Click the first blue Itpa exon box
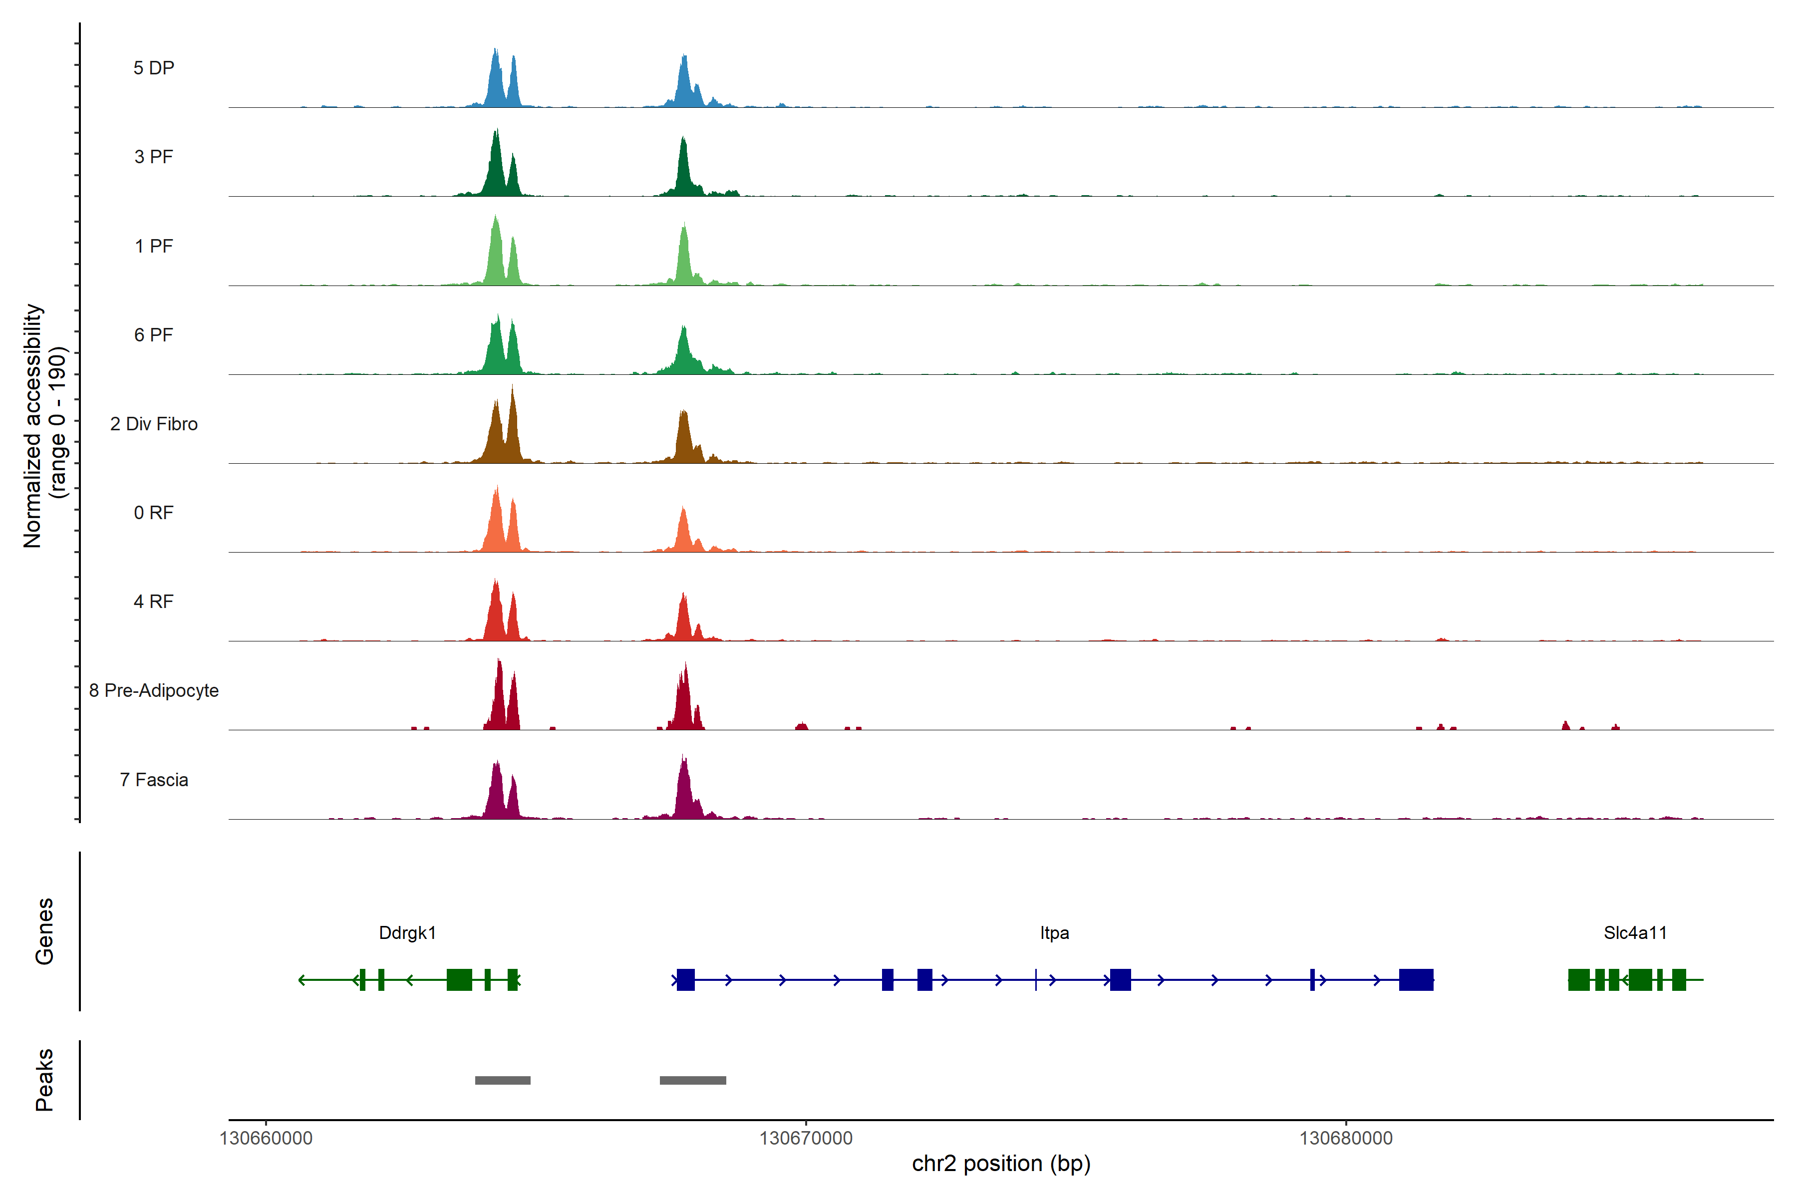This screenshot has width=1797, height=1198. click(685, 979)
